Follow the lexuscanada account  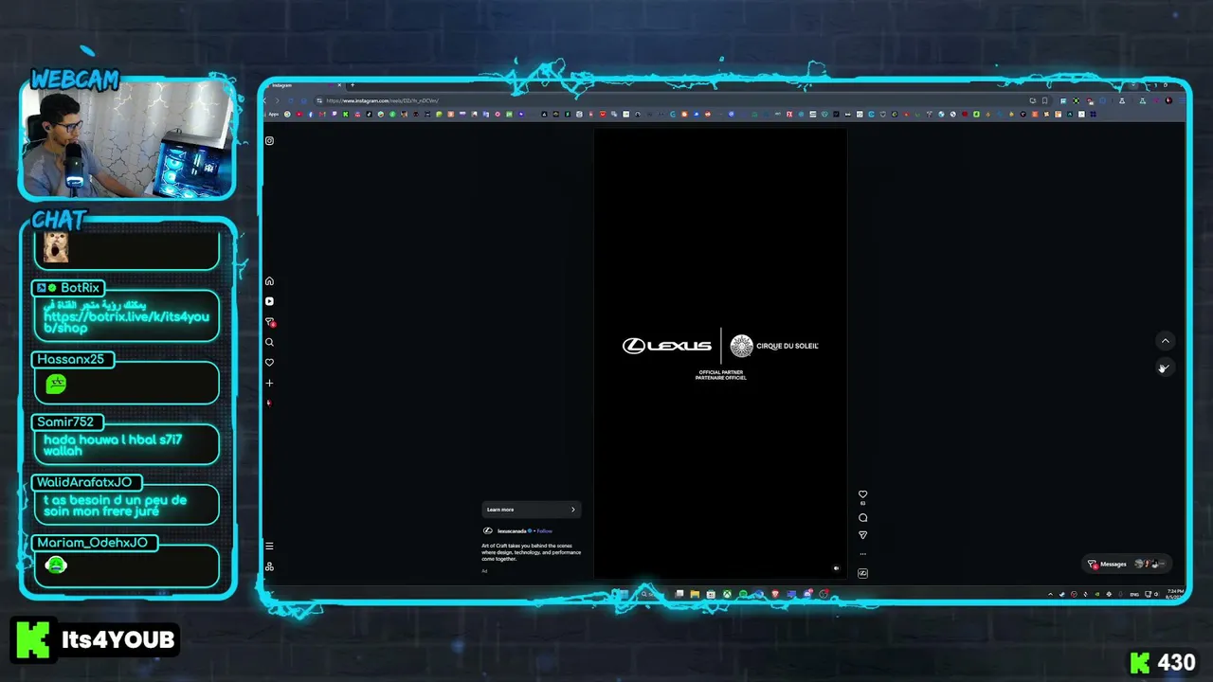pos(545,531)
